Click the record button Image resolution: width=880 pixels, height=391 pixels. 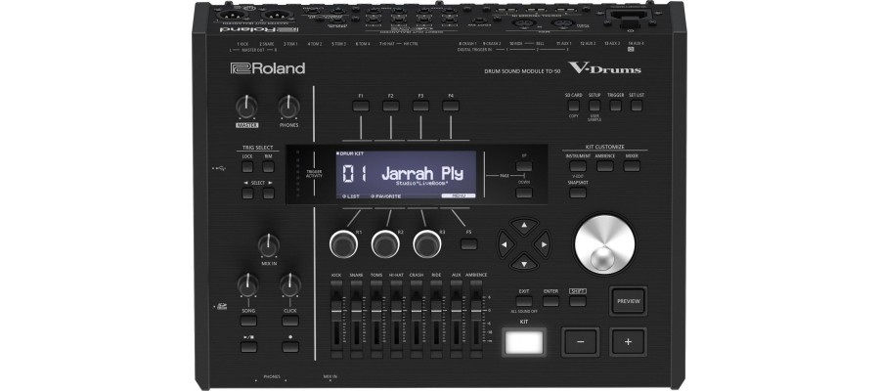click(x=290, y=347)
